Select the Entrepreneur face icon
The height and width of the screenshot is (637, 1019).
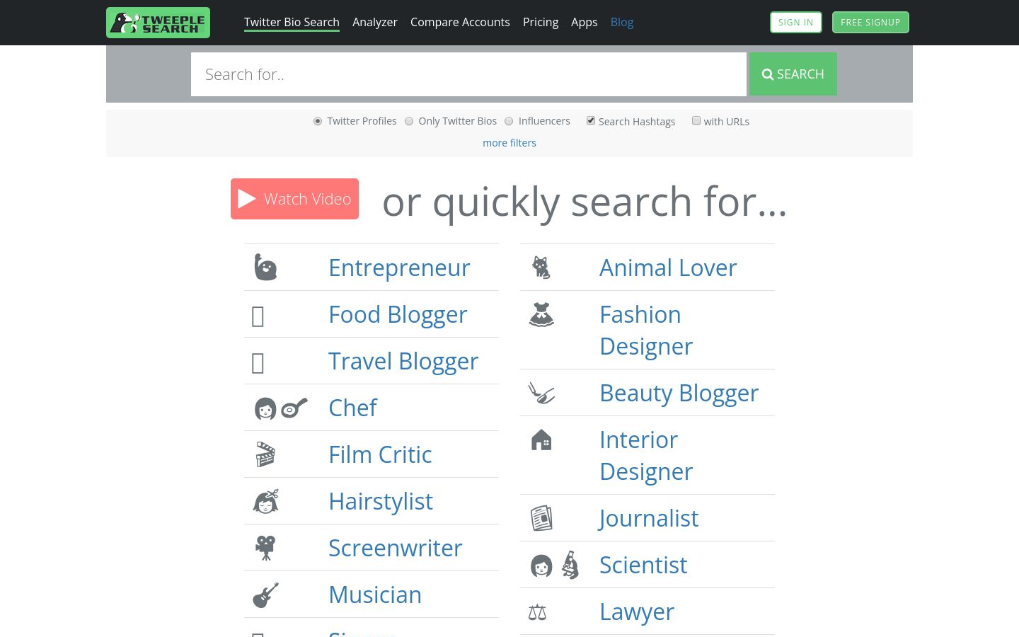click(x=265, y=267)
